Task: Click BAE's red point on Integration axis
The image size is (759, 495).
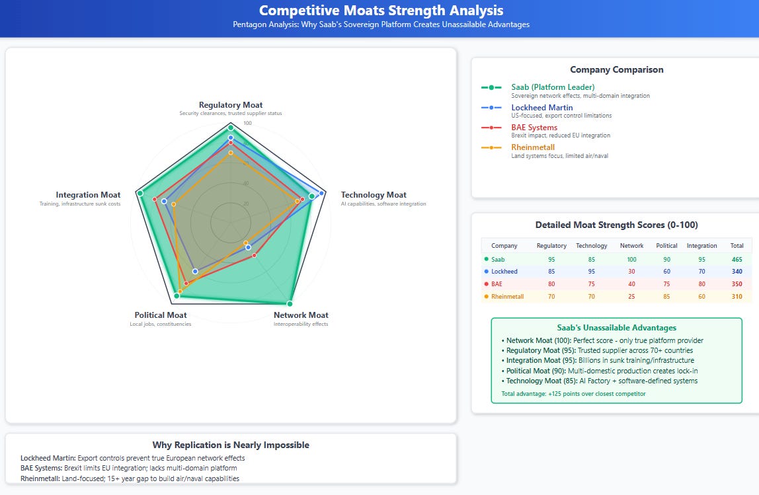Action: pyautogui.click(x=155, y=199)
